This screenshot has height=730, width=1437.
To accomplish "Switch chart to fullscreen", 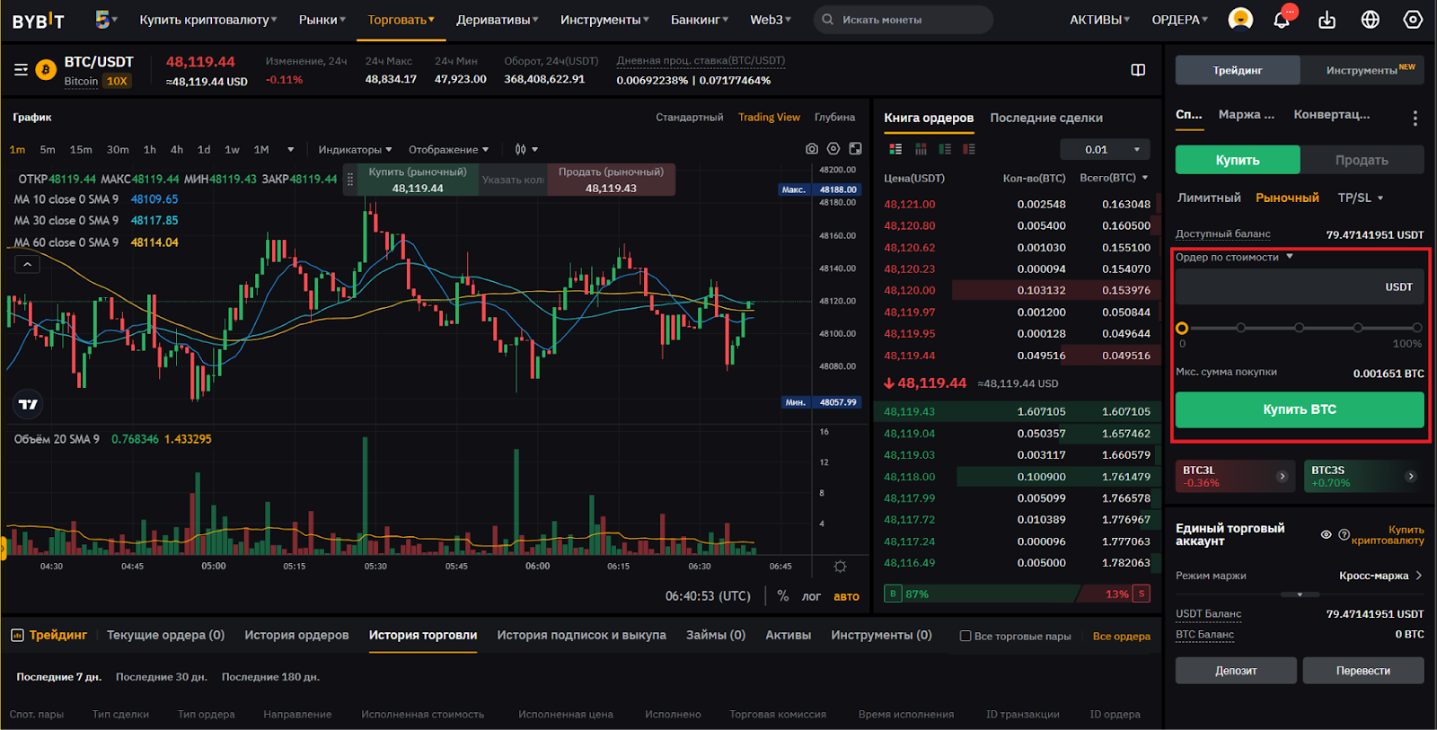I will click(856, 149).
